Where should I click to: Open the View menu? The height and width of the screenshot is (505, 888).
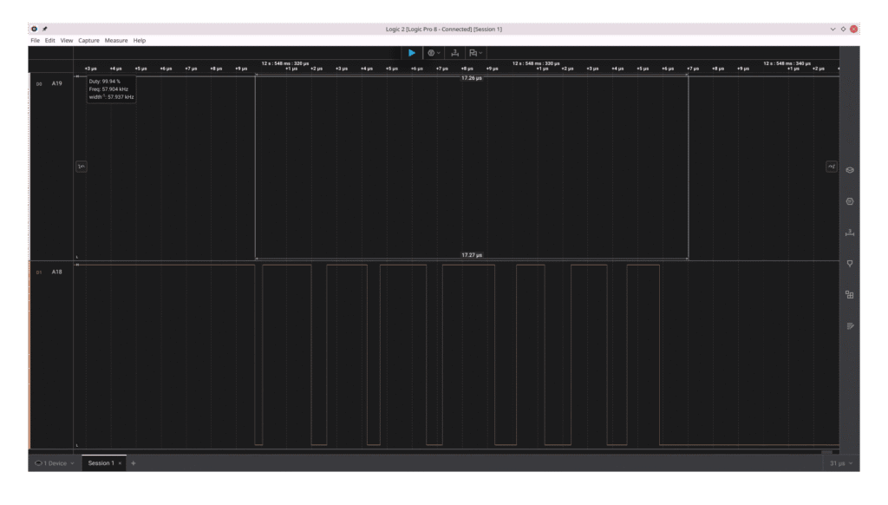(x=66, y=41)
